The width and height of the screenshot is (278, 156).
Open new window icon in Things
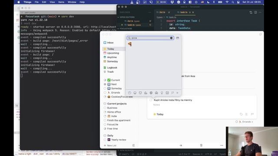click(x=261, y=34)
